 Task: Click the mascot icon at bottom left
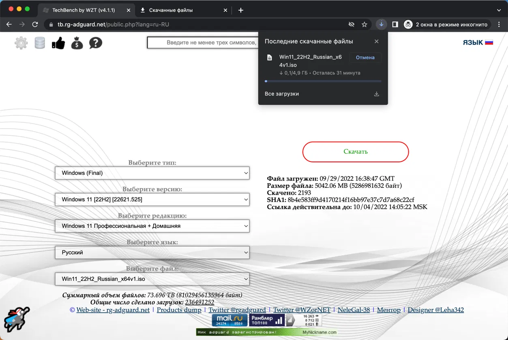pos(17,320)
